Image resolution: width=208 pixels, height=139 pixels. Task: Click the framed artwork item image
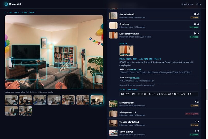(113, 16)
